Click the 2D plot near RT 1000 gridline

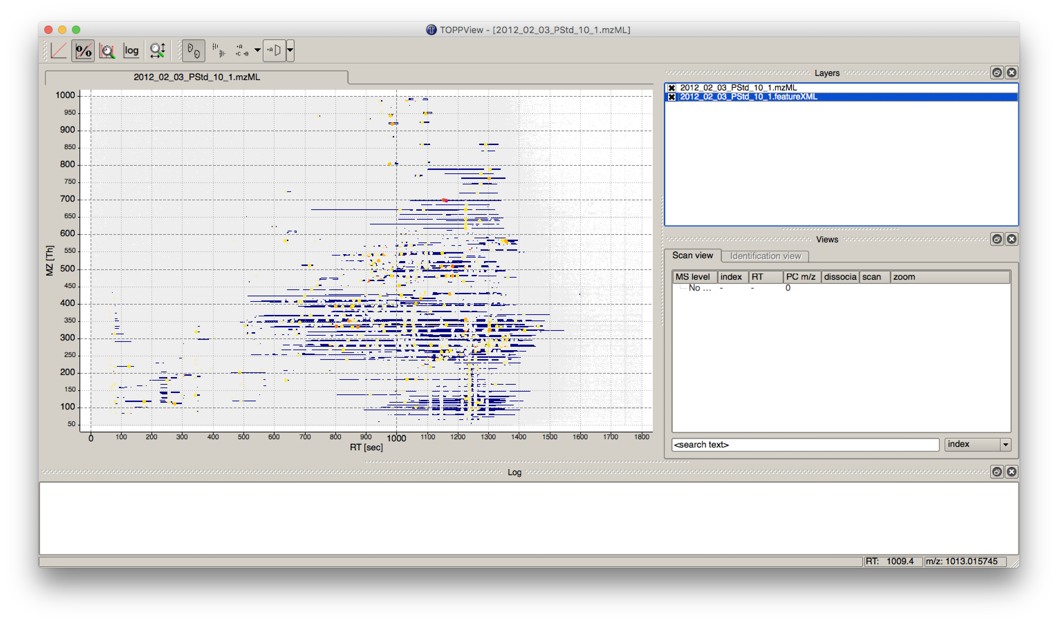(396, 260)
